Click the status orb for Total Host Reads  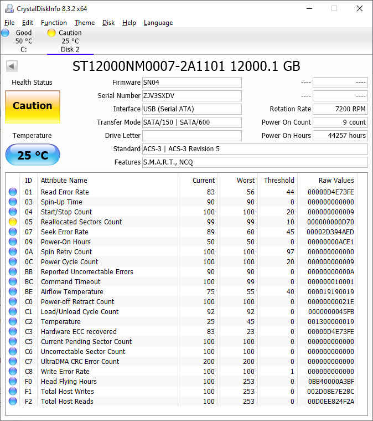(13, 401)
